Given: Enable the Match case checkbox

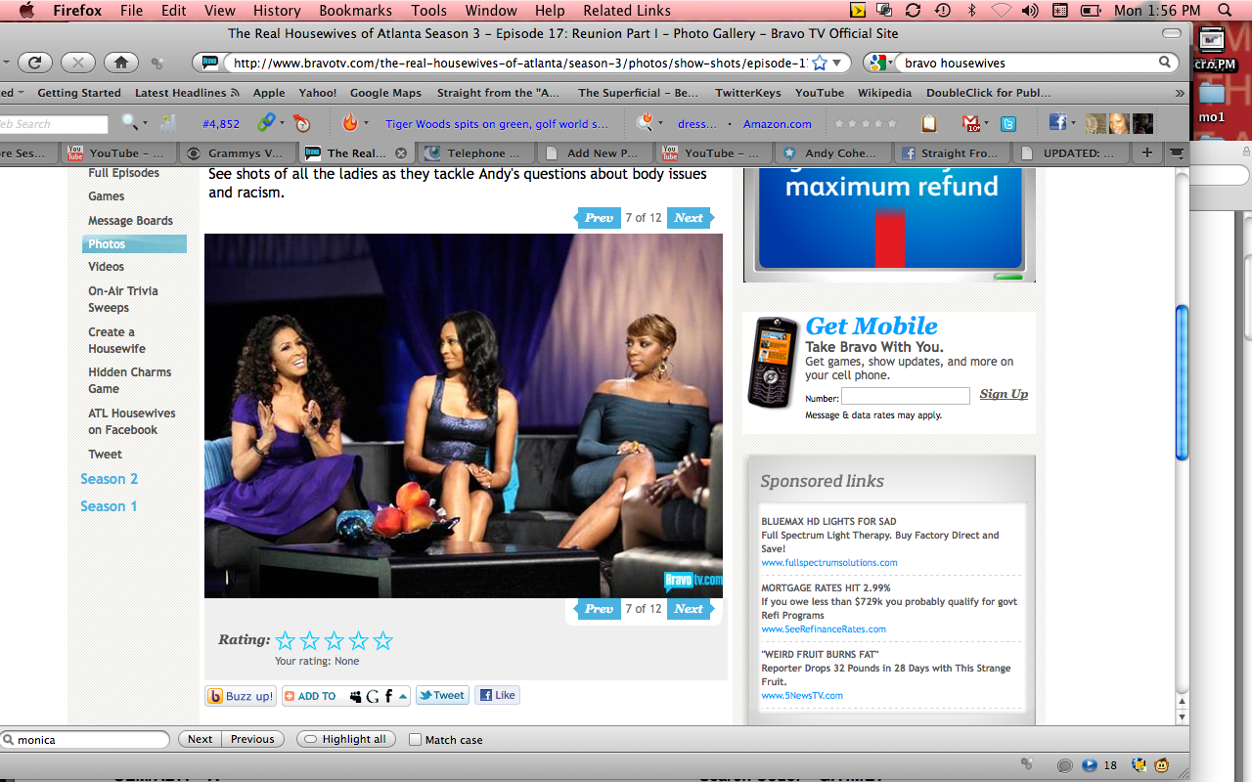Looking at the screenshot, I should [415, 740].
